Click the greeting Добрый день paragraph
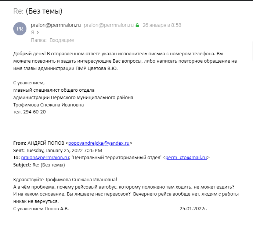253x225 pixels. 125,61
